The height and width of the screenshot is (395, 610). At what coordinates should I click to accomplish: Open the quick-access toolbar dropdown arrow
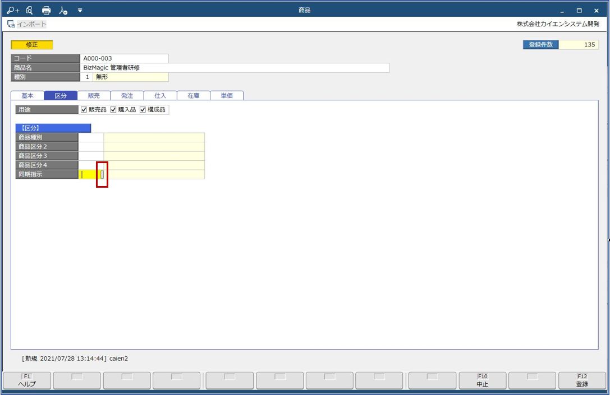(x=80, y=11)
